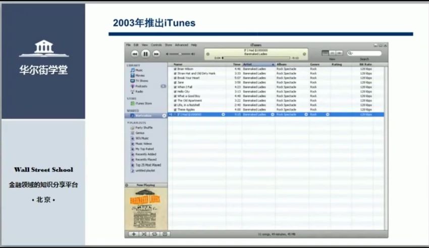Viewport: 429px width, 248px height.
Task: Click the Podcasts count badge
Action: [x=164, y=86]
